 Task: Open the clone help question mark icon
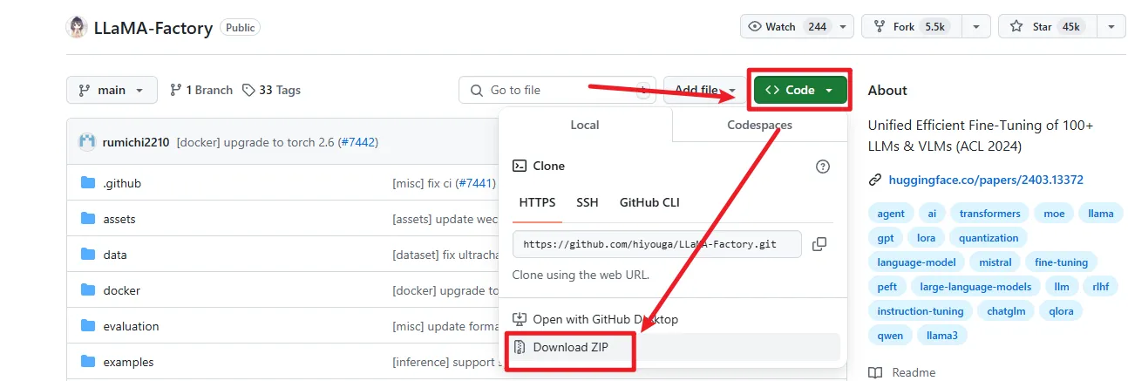pos(822,166)
